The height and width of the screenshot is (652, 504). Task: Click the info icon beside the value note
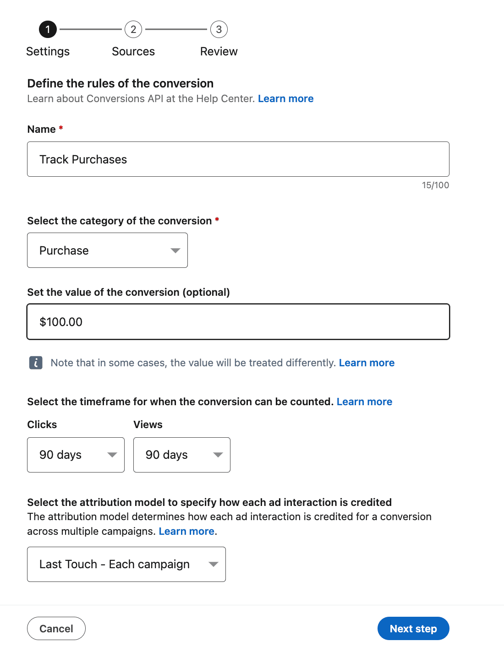[x=36, y=363]
